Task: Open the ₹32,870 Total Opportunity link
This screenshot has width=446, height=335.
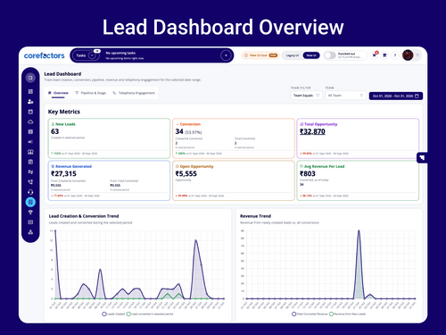Action: pos(312,131)
